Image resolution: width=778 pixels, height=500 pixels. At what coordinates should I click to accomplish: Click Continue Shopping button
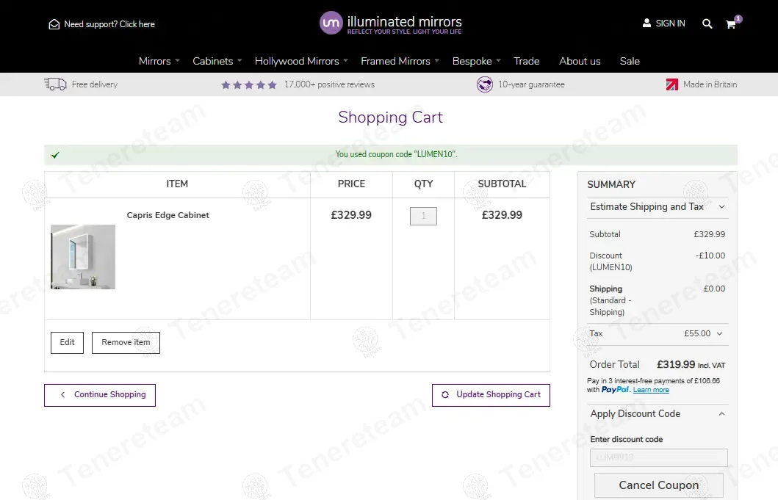pyautogui.click(x=100, y=395)
